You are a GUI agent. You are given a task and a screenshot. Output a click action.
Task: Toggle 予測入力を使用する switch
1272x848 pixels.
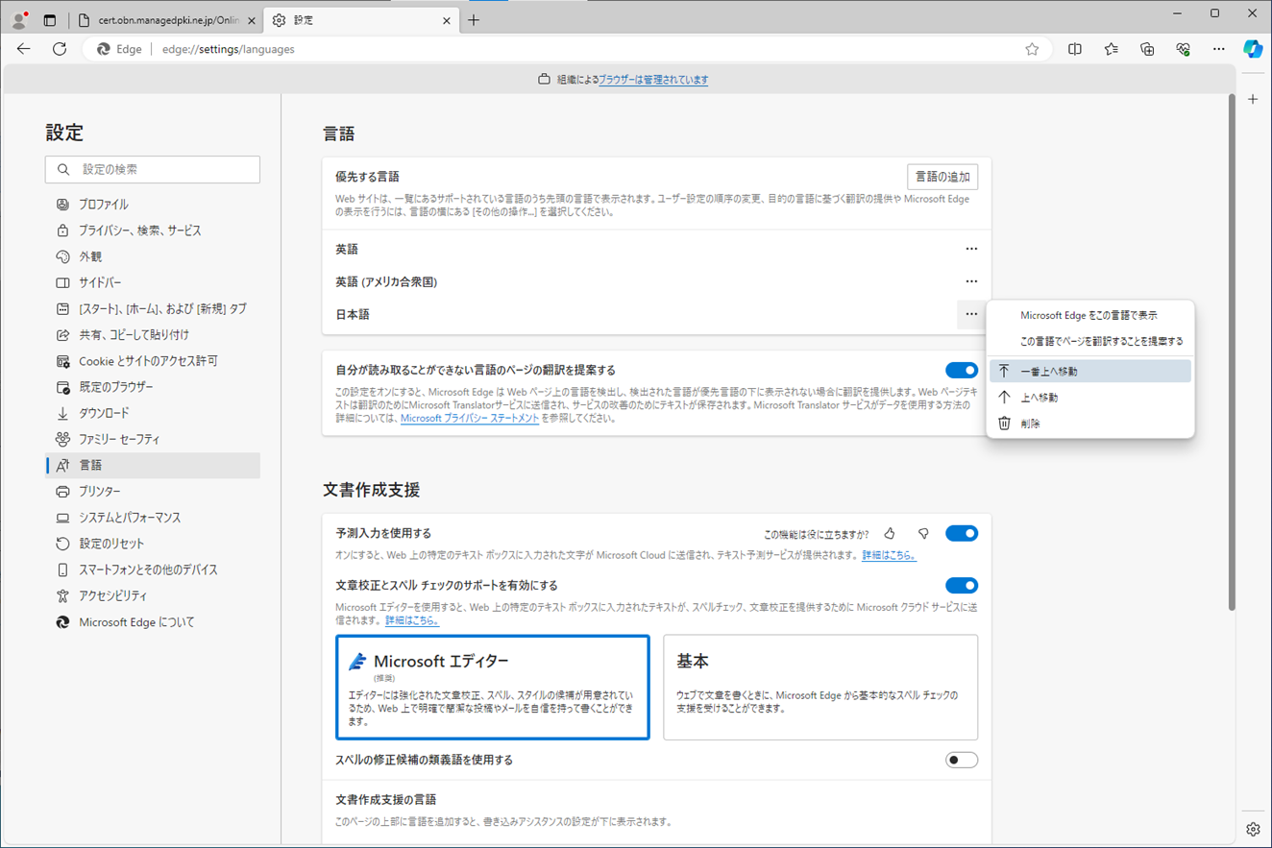[962, 534]
